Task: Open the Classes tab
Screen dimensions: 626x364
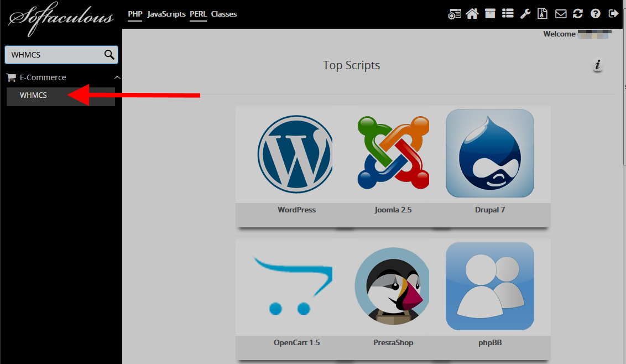Action: 224,14
